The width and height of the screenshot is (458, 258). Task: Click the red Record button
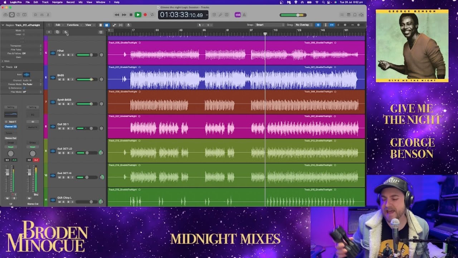(x=145, y=15)
